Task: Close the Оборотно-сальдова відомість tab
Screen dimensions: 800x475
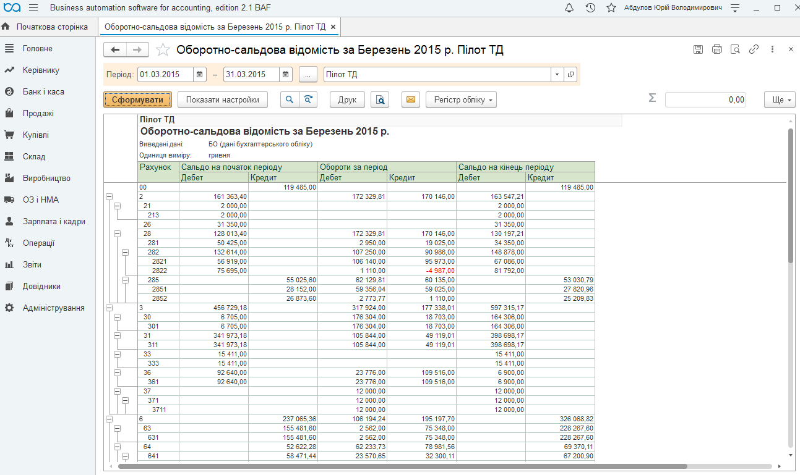Action: [333, 27]
